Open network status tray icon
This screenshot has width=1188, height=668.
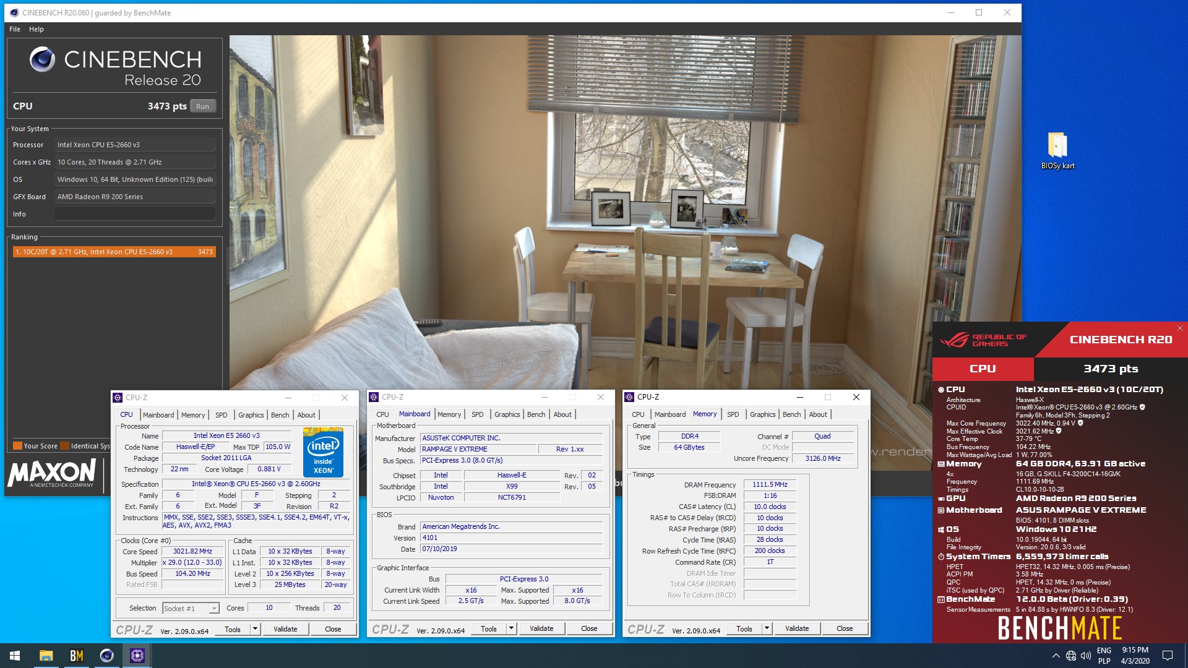click(1071, 656)
